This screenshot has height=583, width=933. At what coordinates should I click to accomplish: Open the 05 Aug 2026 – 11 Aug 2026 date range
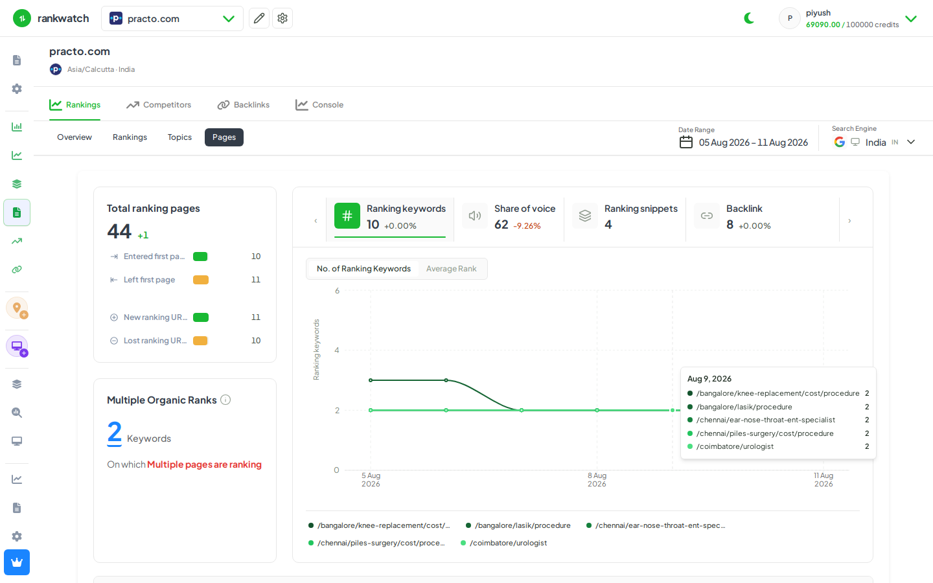point(753,143)
